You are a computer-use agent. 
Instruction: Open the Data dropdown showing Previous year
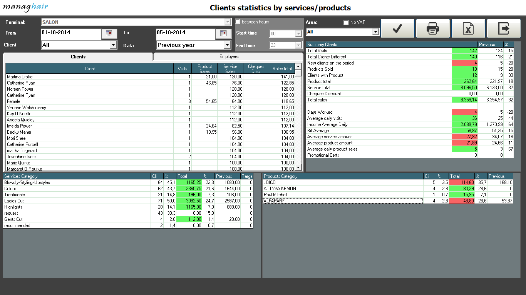point(227,45)
